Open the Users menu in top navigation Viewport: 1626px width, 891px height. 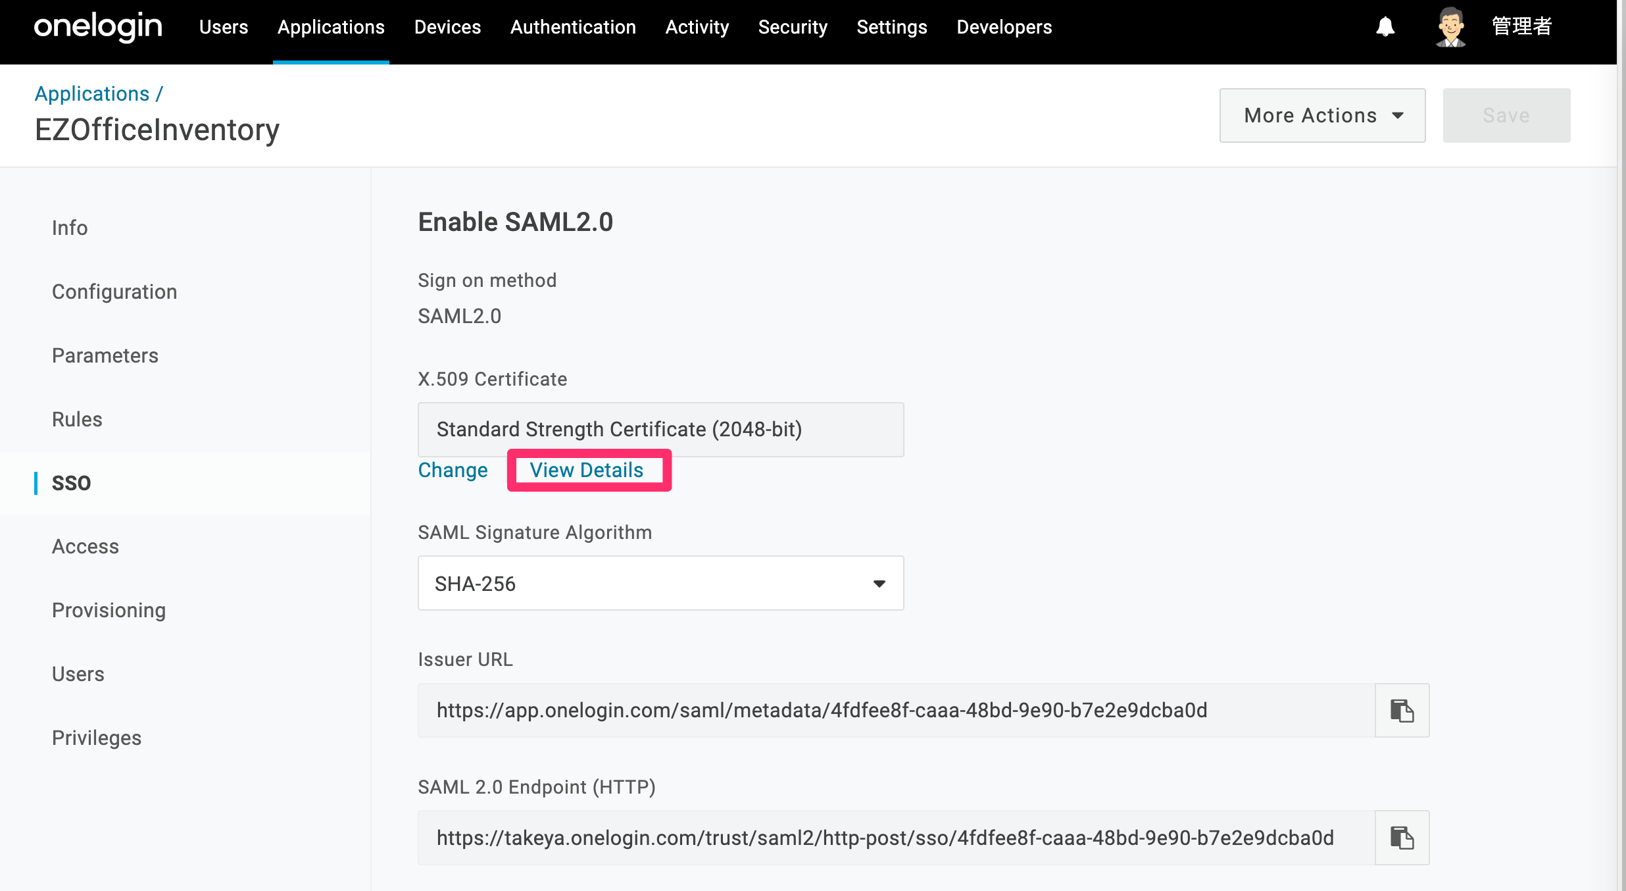pyautogui.click(x=224, y=27)
